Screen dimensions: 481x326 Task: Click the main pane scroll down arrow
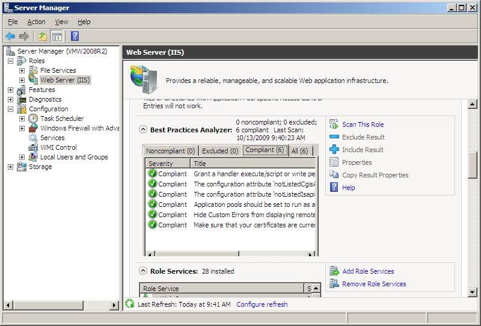coord(473,292)
